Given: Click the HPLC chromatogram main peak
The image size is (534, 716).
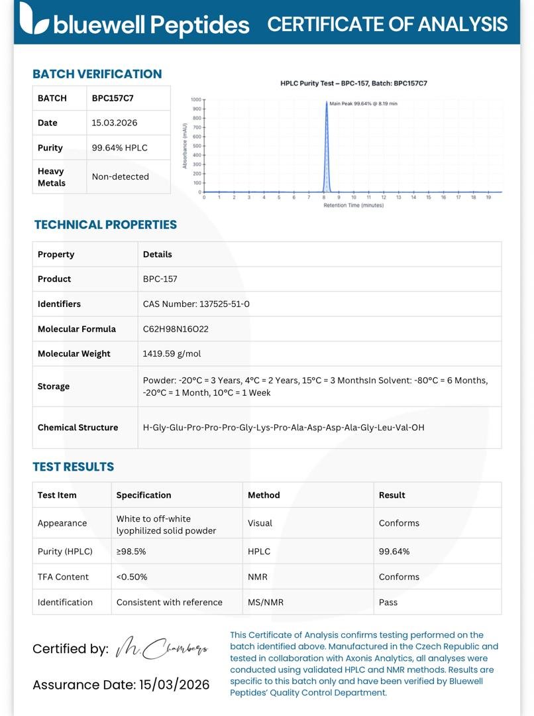Looking at the screenshot, I should tap(327, 146).
